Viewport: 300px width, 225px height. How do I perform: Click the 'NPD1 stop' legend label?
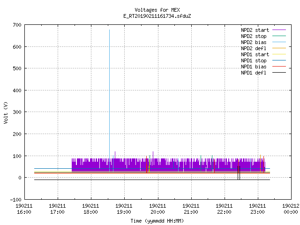click(x=254, y=60)
